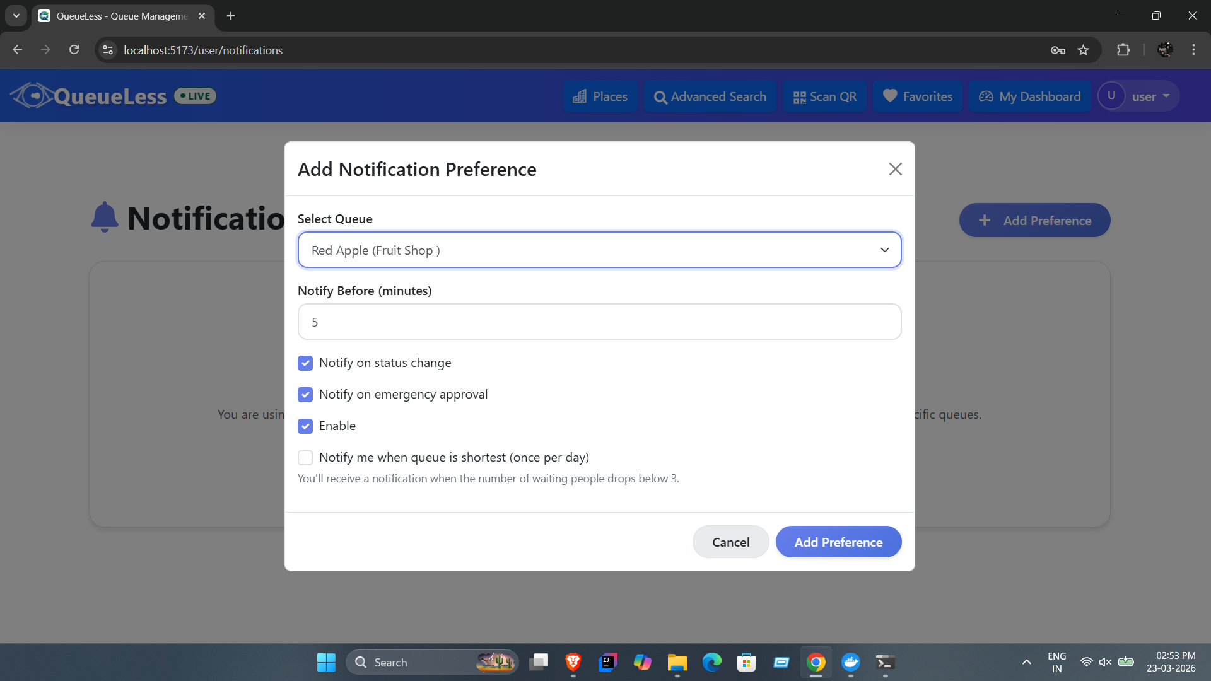View site information icon in address bar
1211x681 pixels.
[x=108, y=50]
